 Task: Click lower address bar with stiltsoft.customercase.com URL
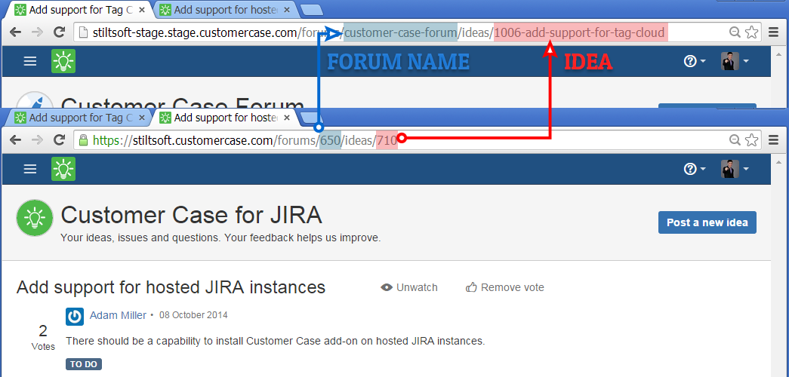[418, 140]
